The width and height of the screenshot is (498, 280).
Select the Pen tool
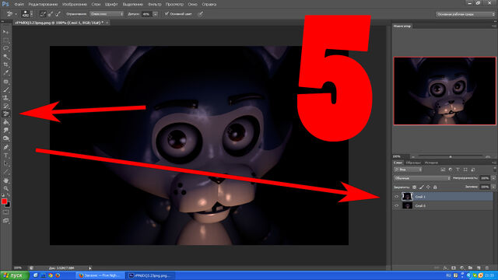5,147
